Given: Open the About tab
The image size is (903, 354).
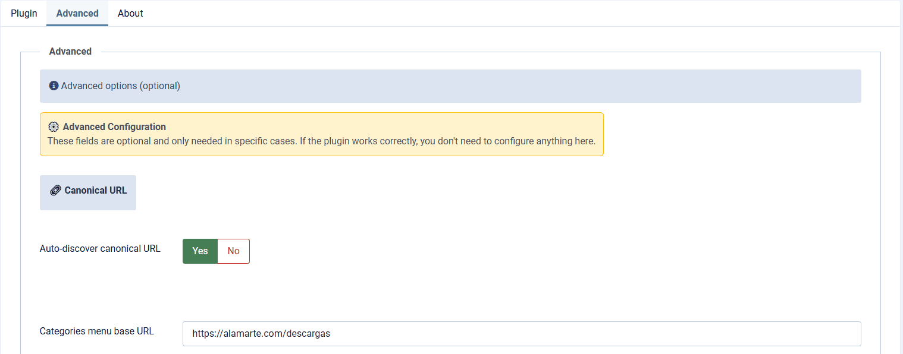Looking at the screenshot, I should (x=130, y=13).
